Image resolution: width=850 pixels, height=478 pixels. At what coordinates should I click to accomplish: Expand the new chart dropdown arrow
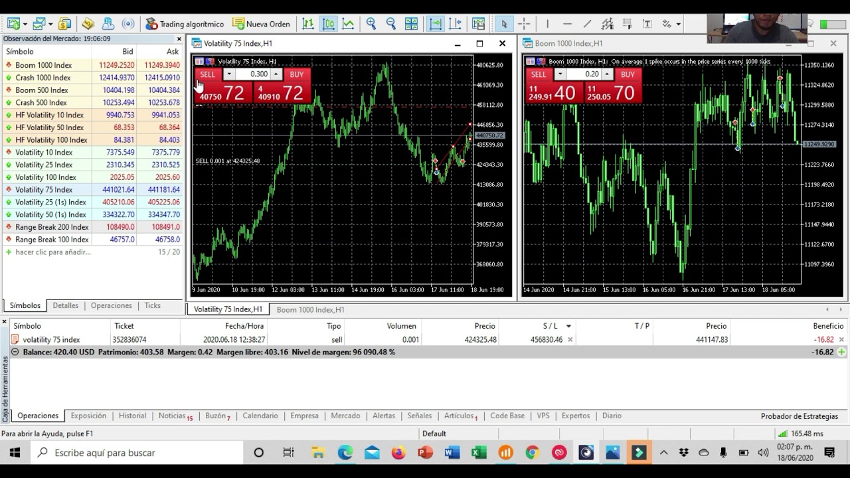[x=25, y=24]
